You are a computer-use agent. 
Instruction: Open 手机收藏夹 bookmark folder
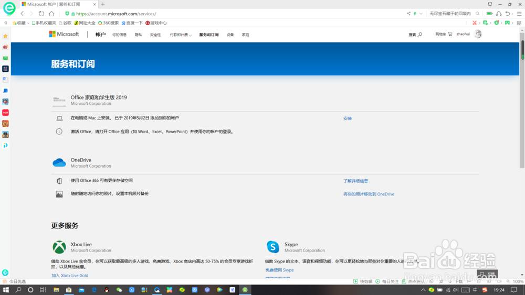pyautogui.click(x=44, y=23)
